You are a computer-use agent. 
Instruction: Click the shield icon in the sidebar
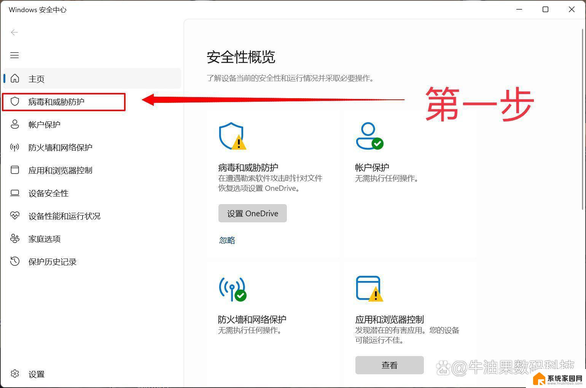pos(15,101)
